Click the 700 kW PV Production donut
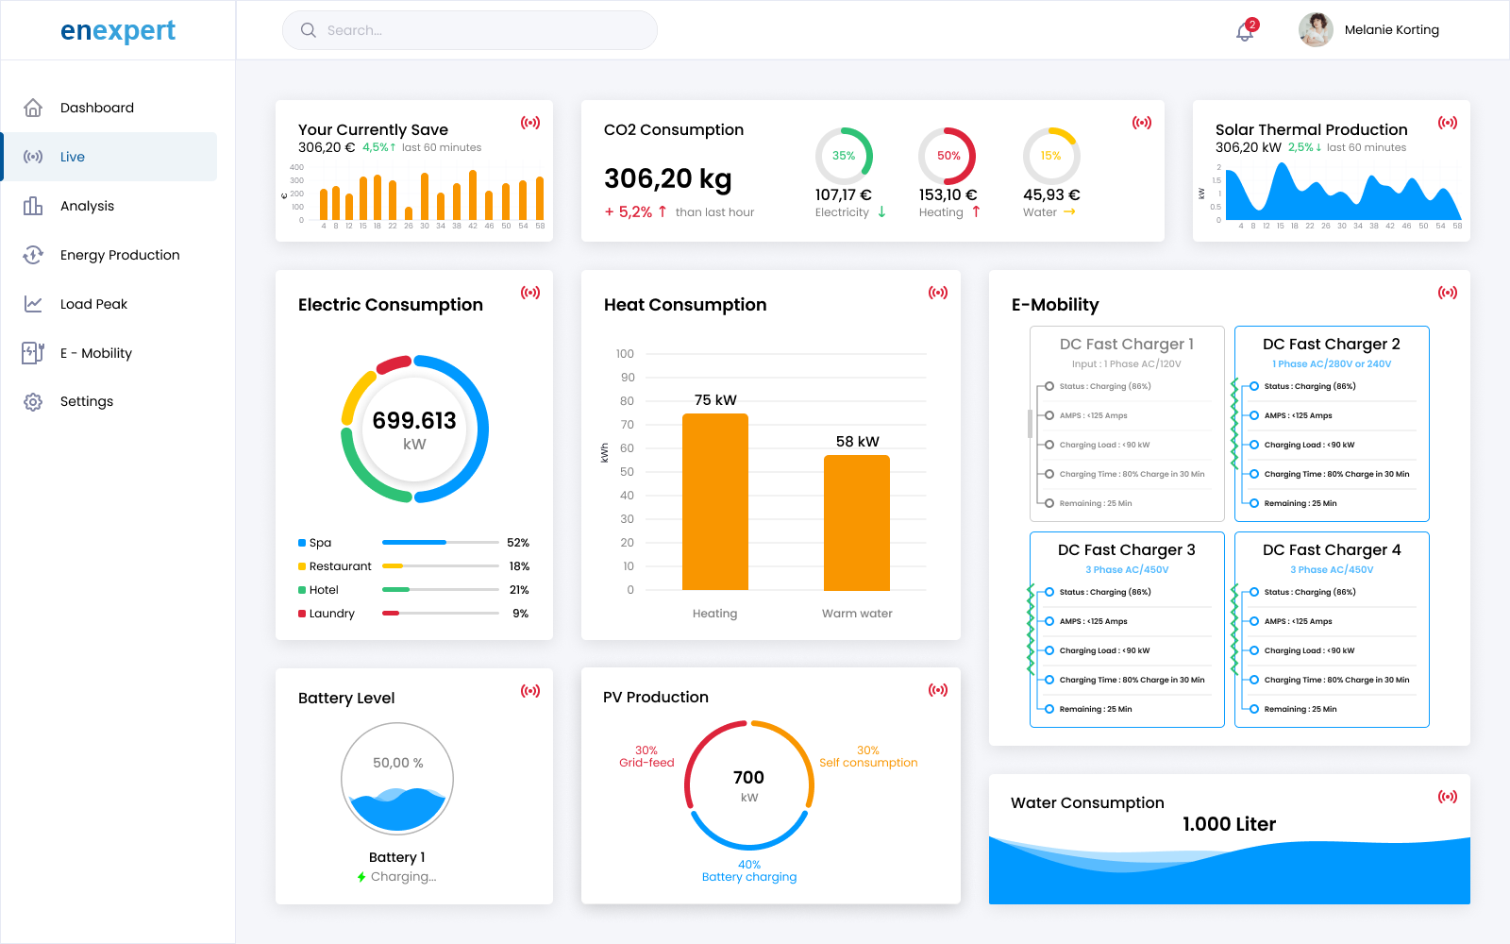The width and height of the screenshot is (1510, 944). pyautogui.click(x=749, y=785)
